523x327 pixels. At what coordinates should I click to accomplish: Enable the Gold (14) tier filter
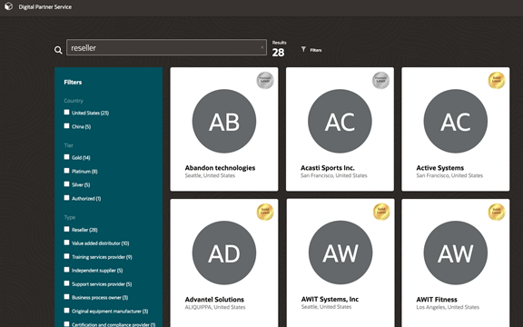tap(66, 157)
